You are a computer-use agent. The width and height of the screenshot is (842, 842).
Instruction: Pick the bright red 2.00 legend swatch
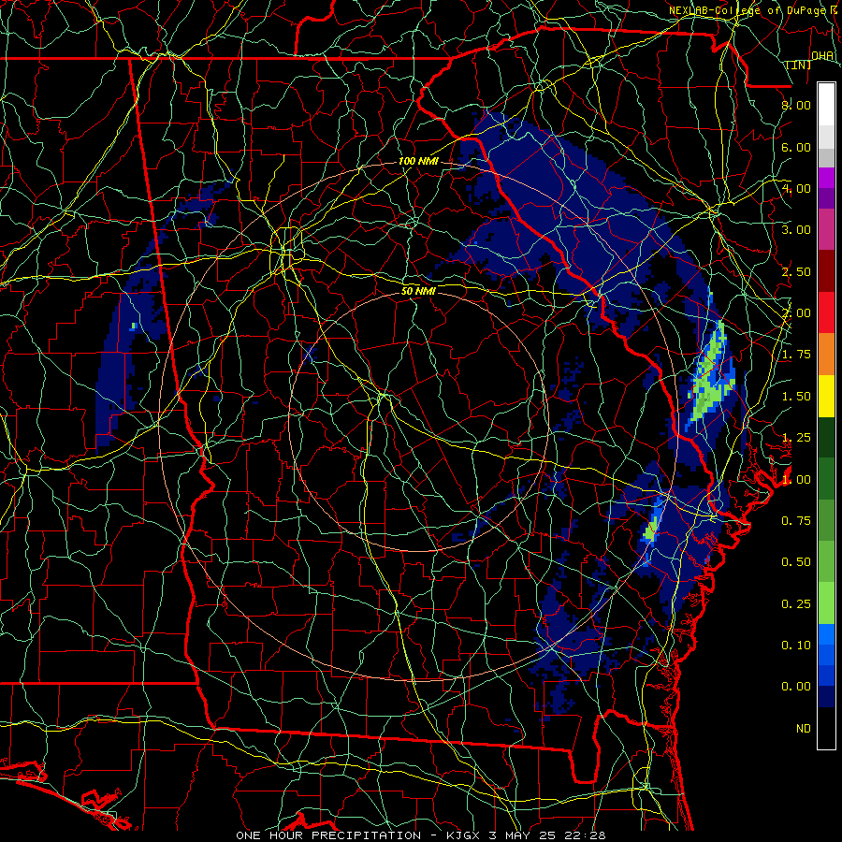[826, 312]
